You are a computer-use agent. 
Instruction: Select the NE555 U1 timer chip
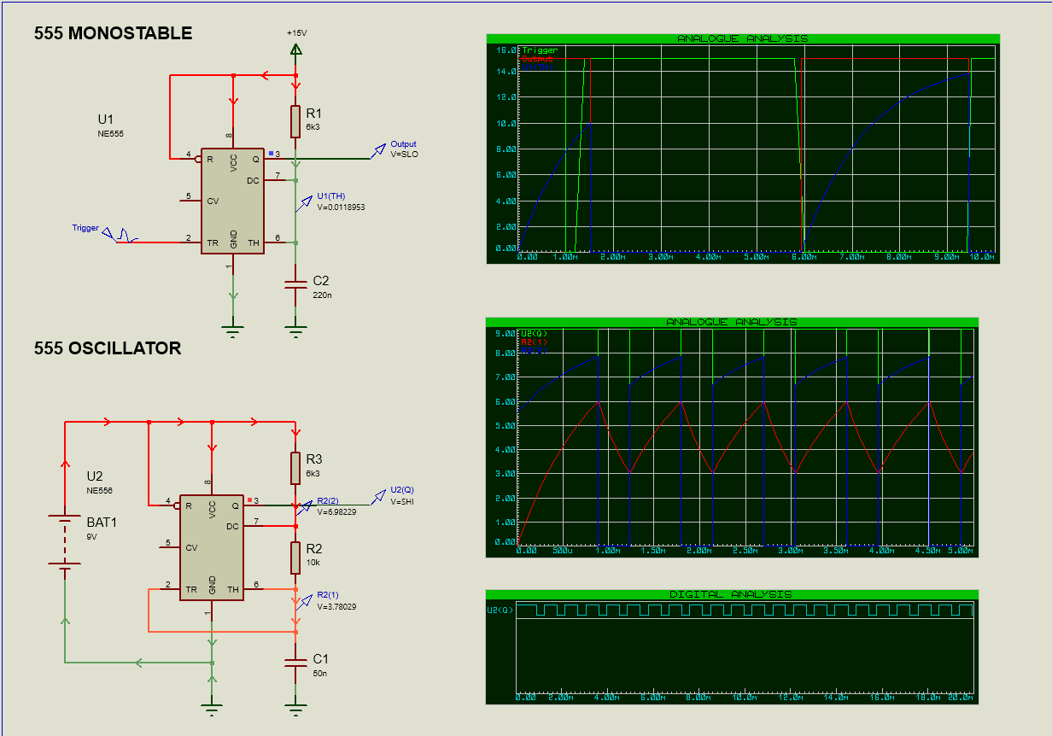[x=233, y=201]
